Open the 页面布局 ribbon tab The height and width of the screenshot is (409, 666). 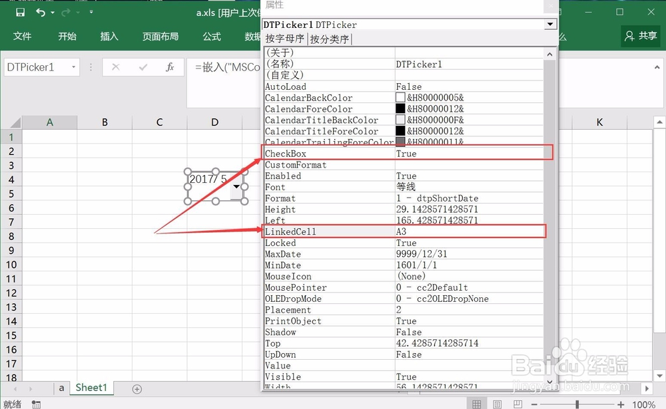pyautogui.click(x=160, y=37)
